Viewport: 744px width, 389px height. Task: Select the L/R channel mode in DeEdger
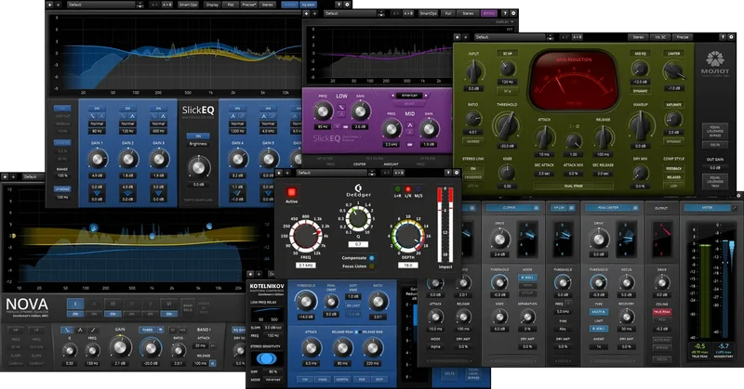pyautogui.click(x=408, y=189)
